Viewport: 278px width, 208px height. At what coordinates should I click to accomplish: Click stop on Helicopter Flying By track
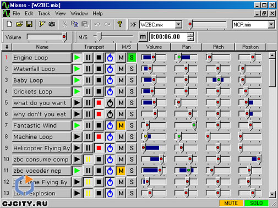click(x=99, y=148)
